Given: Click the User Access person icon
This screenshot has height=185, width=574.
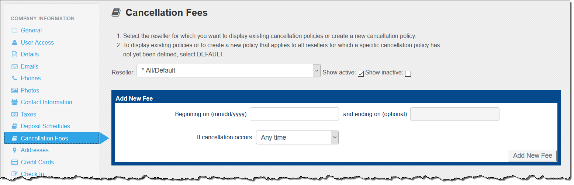Looking at the screenshot, I should 14,42.
